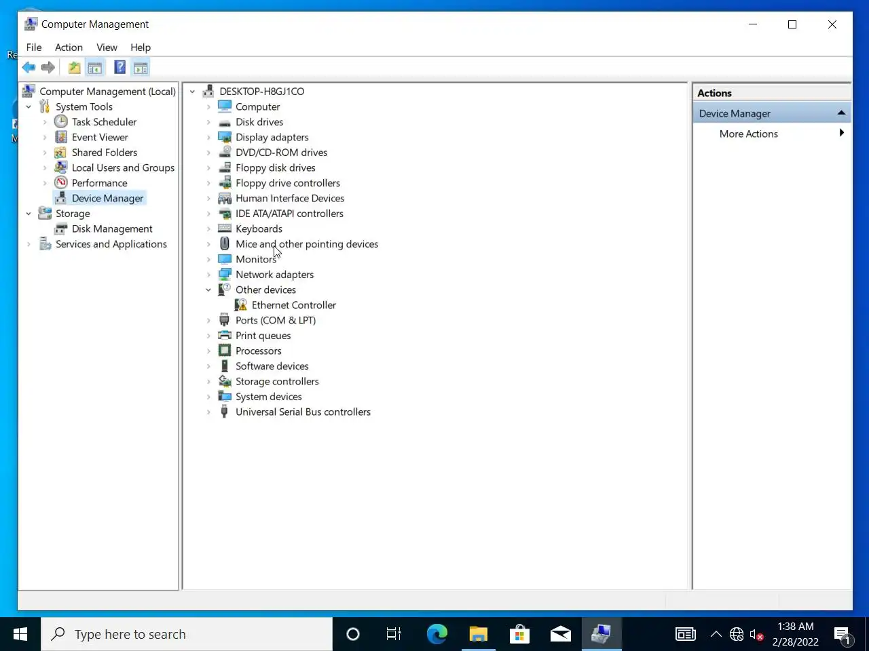Select the Human Interface Devices label

[290, 198]
